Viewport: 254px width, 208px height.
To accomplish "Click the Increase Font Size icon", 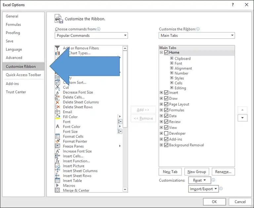I will pyautogui.click(x=58, y=151).
